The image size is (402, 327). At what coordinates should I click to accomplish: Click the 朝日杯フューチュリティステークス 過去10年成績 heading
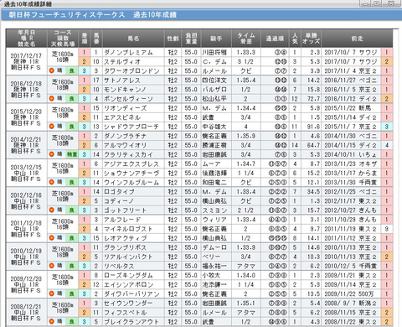point(92,15)
